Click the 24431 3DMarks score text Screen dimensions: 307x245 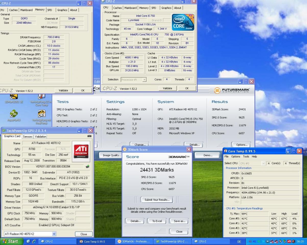pyautogui.click(x=157, y=170)
